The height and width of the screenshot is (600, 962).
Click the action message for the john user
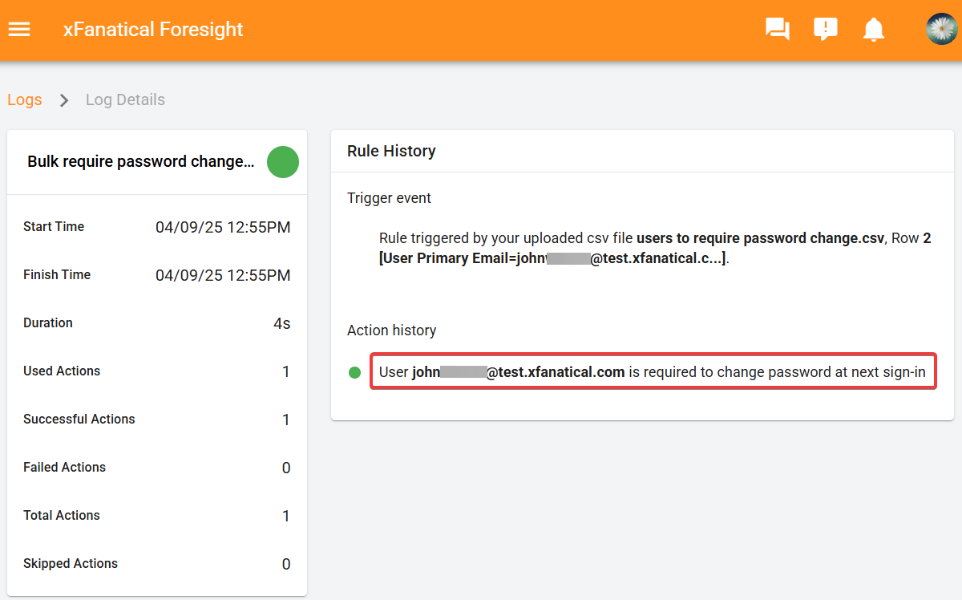[x=653, y=372]
